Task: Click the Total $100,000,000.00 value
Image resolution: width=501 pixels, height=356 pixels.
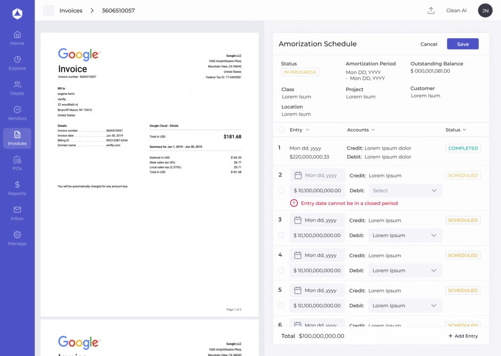Action: [x=321, y=336]
